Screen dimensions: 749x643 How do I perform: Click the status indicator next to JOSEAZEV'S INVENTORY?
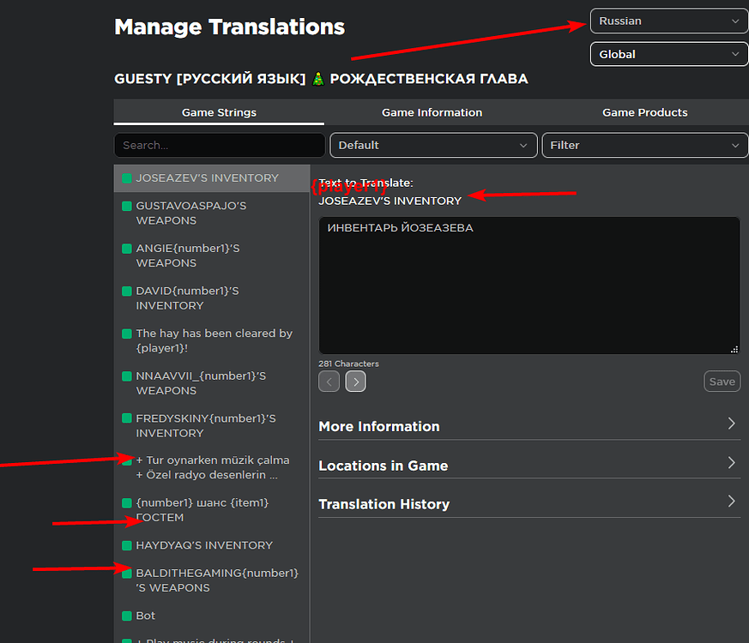pyautogui.click(x=126, y=177)
